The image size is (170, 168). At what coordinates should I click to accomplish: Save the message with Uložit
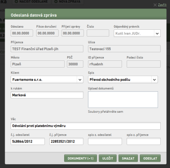pyautogui.click(x=108, y=158)
